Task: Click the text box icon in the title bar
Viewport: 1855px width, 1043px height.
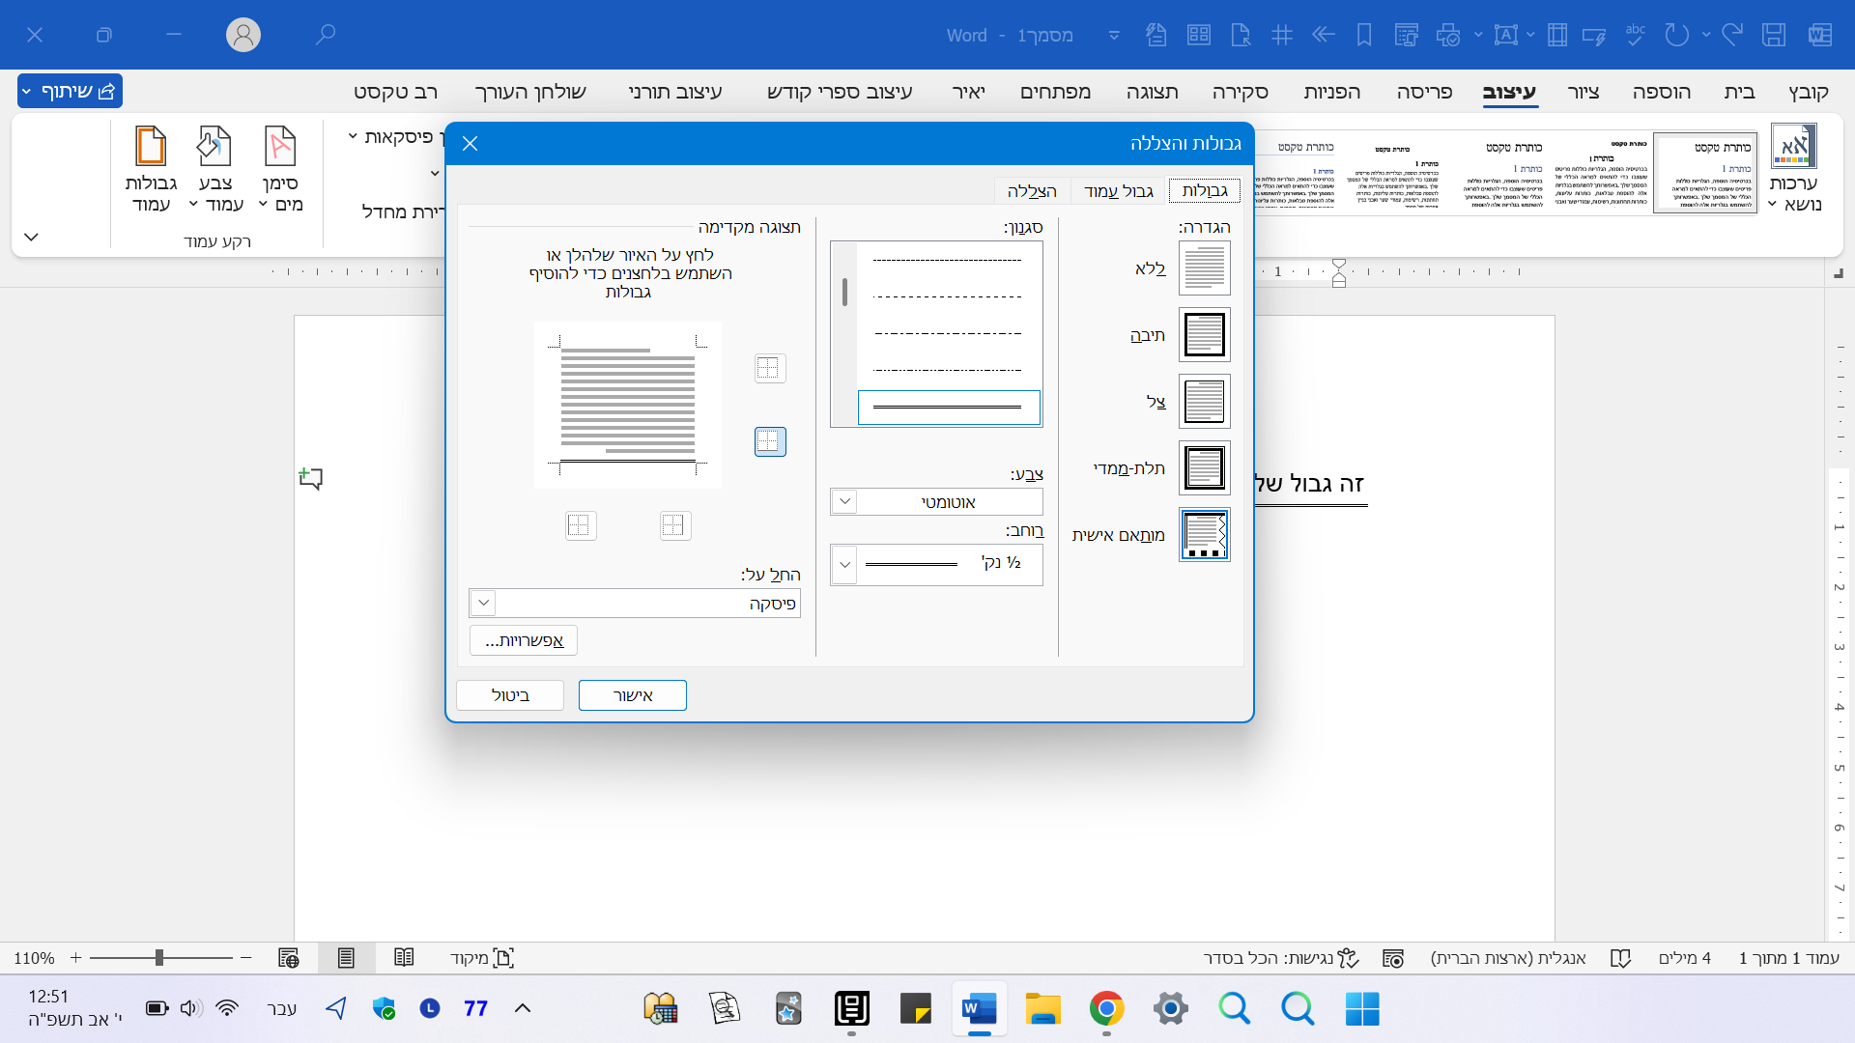Action: coord(1506,35)
